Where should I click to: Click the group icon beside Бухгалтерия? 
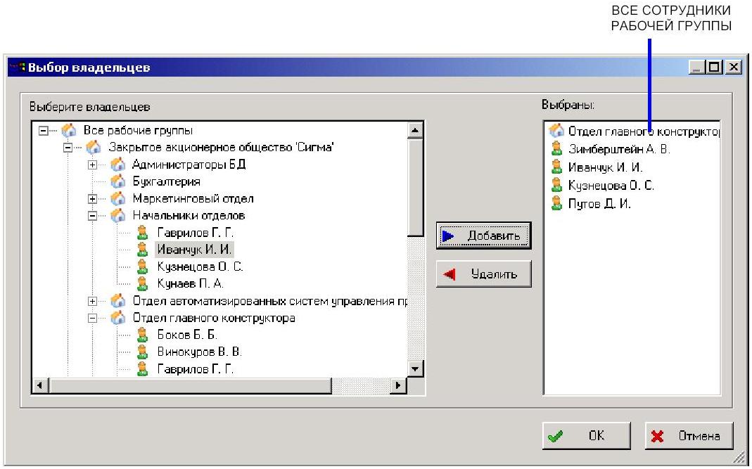tap(117, 181)
